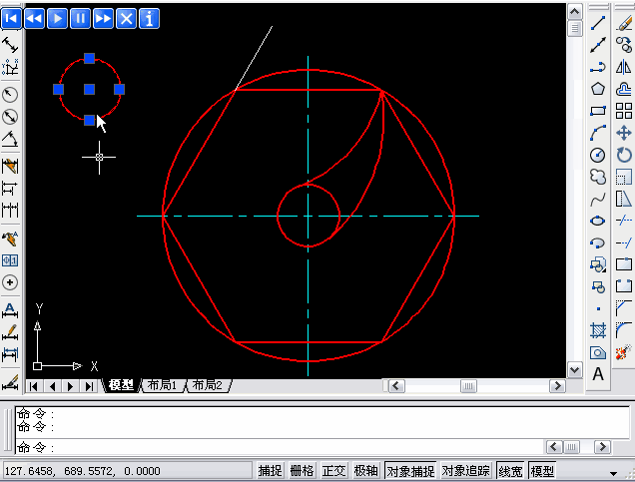
Task: Click the Array modify tool
Action: pyautogui.click(x=624, y=111)
